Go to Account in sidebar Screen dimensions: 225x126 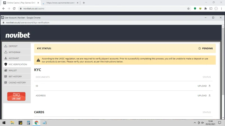tap(17, 58)
